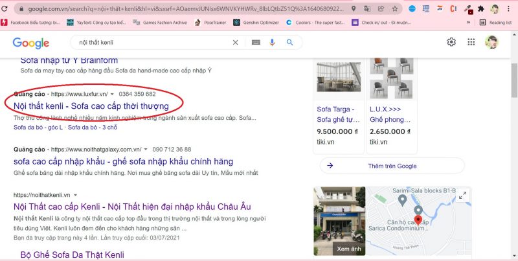Image resolution: width=518 pixels, height=261 pixels.
Task: Expand the map with the fullscreen icon
Action: (462, 195)
